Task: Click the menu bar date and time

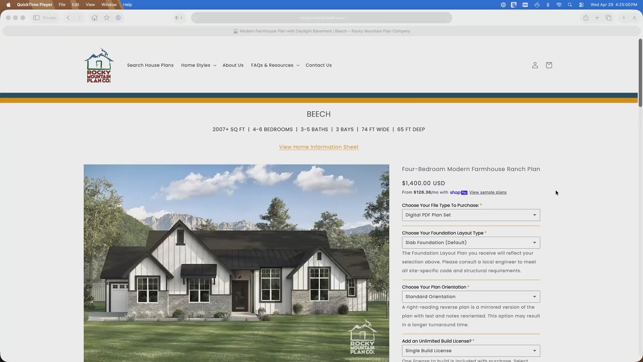Action: (614, 5)
